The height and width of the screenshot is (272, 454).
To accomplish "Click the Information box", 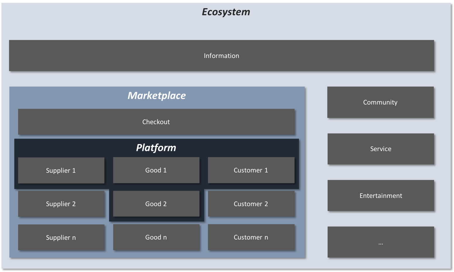I will [x=221, y=56].
